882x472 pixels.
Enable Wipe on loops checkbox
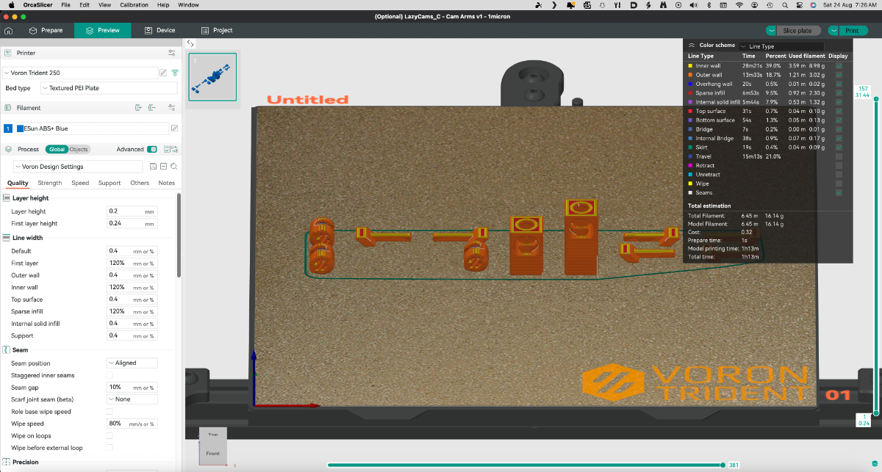click(x=110, y=435)
